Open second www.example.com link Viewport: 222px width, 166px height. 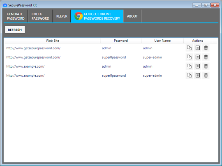[25, 75]
